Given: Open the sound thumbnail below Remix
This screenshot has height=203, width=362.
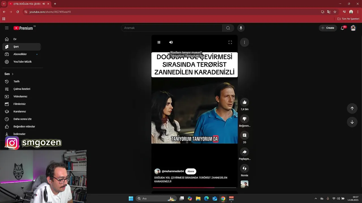Looking at the screenshot, I should [245, 184].
